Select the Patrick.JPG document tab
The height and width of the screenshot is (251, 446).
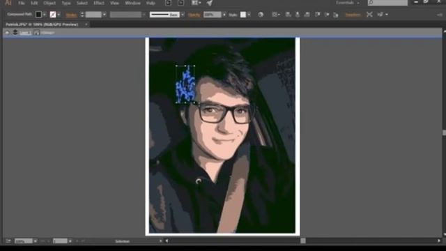click(x=42, y=24)
